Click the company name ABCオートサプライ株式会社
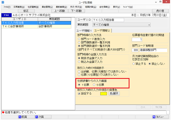 point(31,15)
